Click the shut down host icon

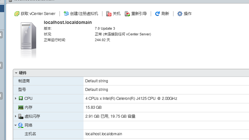pos(108,14)
